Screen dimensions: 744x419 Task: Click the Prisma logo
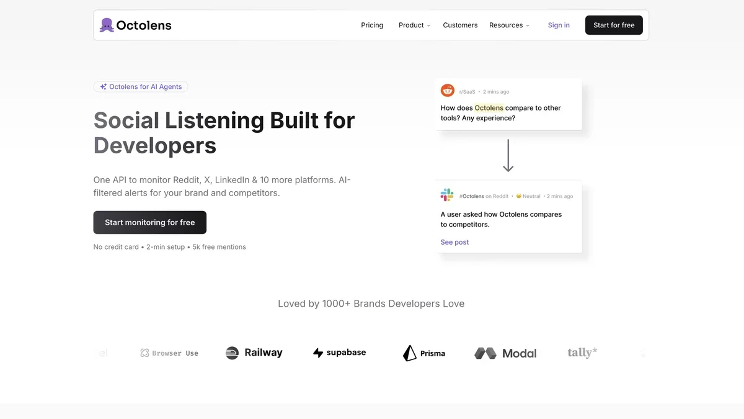pos(424,353)
